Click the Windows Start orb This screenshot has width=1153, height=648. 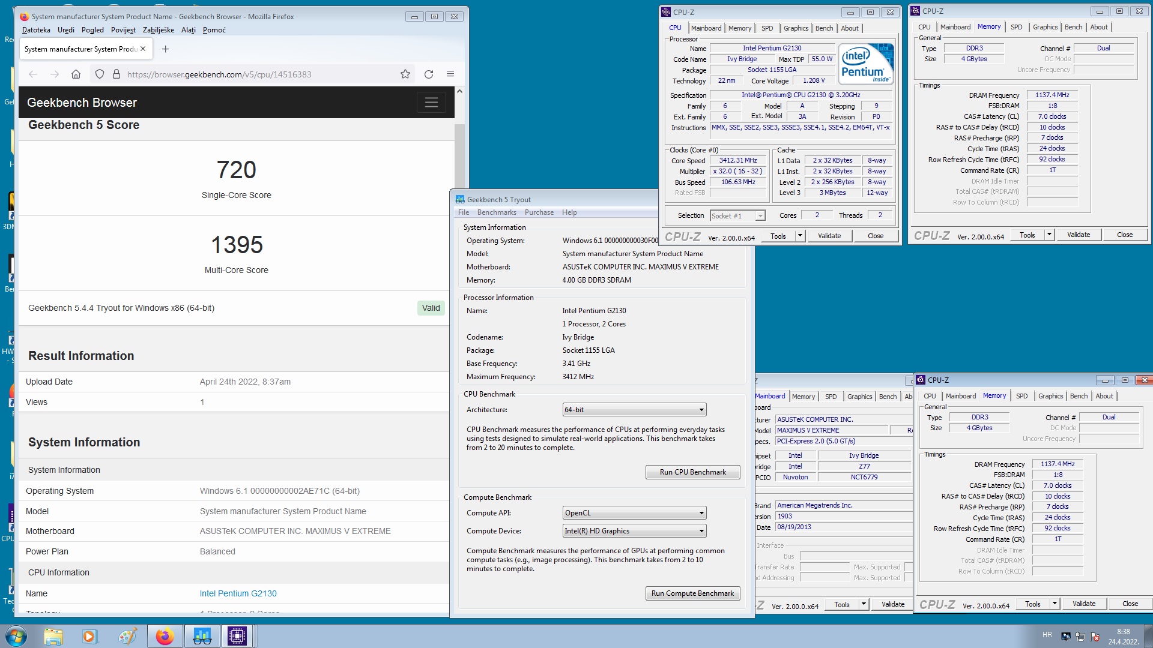pos(16,636)
